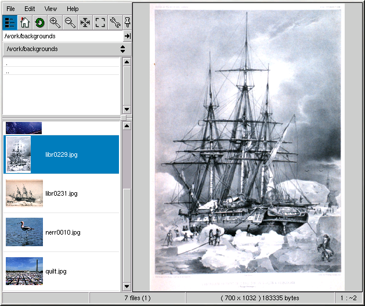Select the parent directory '..' entry
The height and width of the screenshot is (306, 365).
(x=8, y=72)
